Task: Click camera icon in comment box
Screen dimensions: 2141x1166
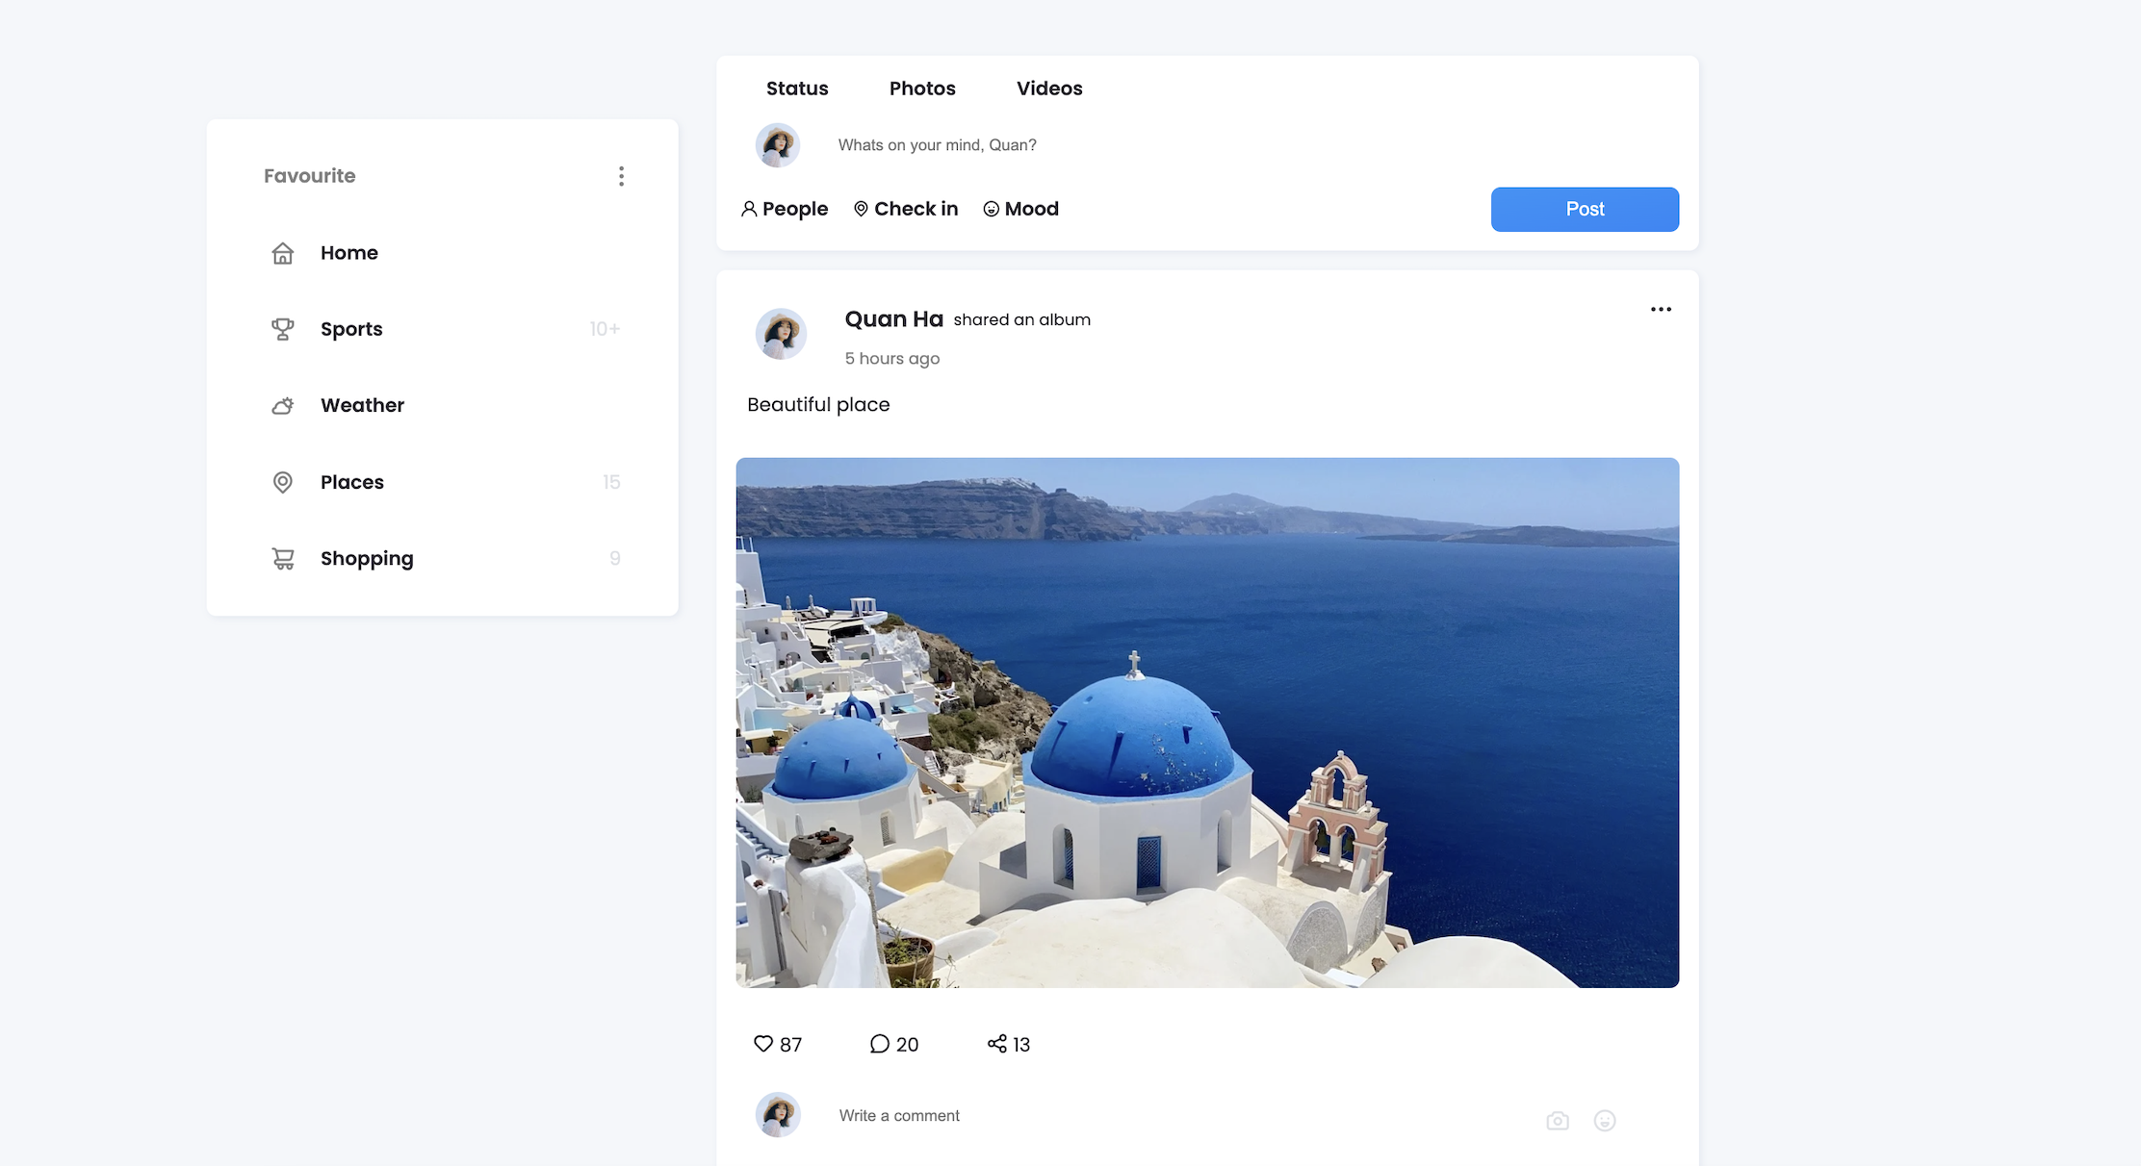Action: [1558, 1121]
